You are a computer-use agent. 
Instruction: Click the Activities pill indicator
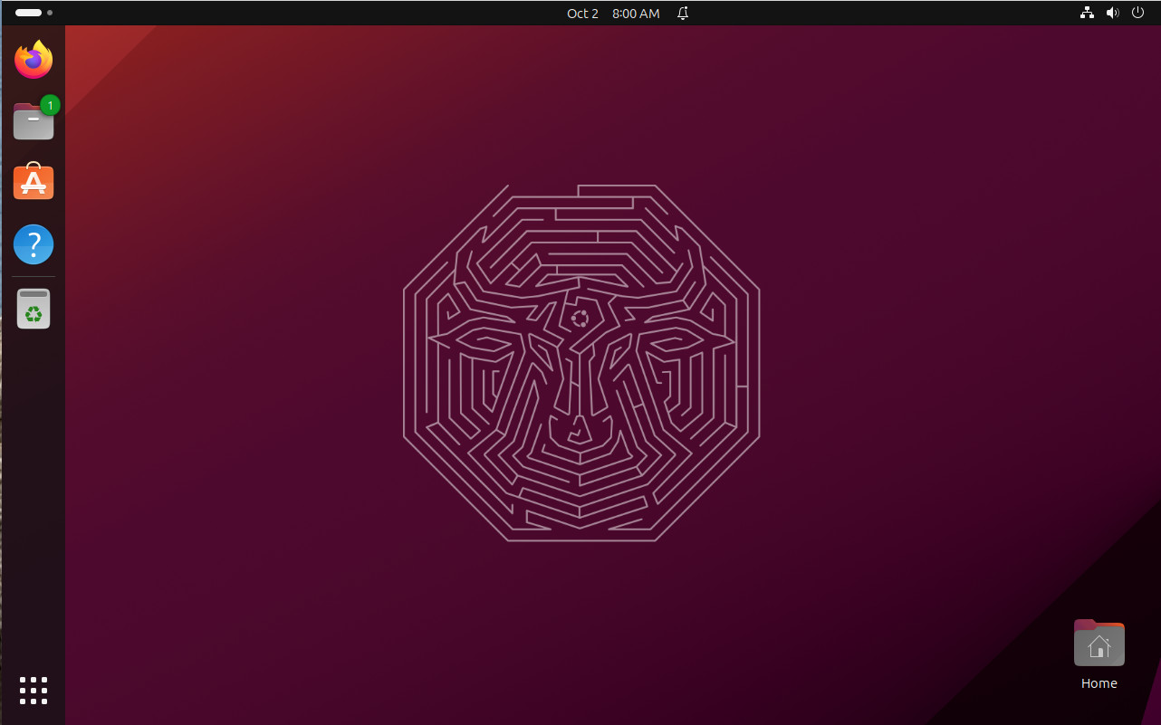pyautogui.click(x=28, y=14)
